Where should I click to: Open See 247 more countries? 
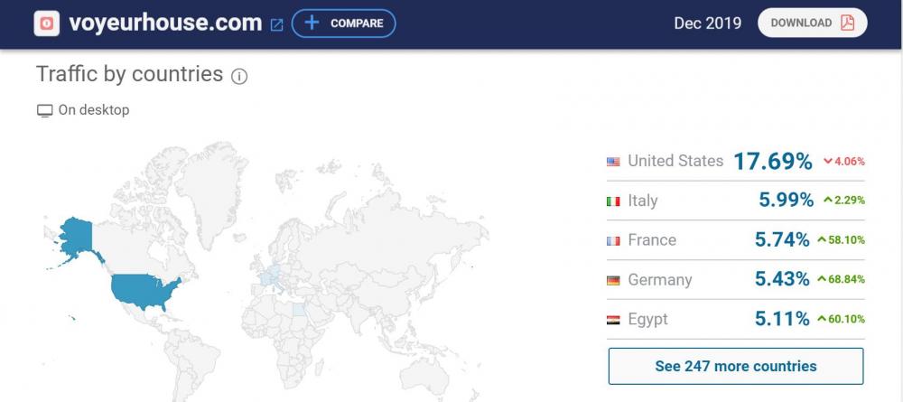click(x=735, y=366)
